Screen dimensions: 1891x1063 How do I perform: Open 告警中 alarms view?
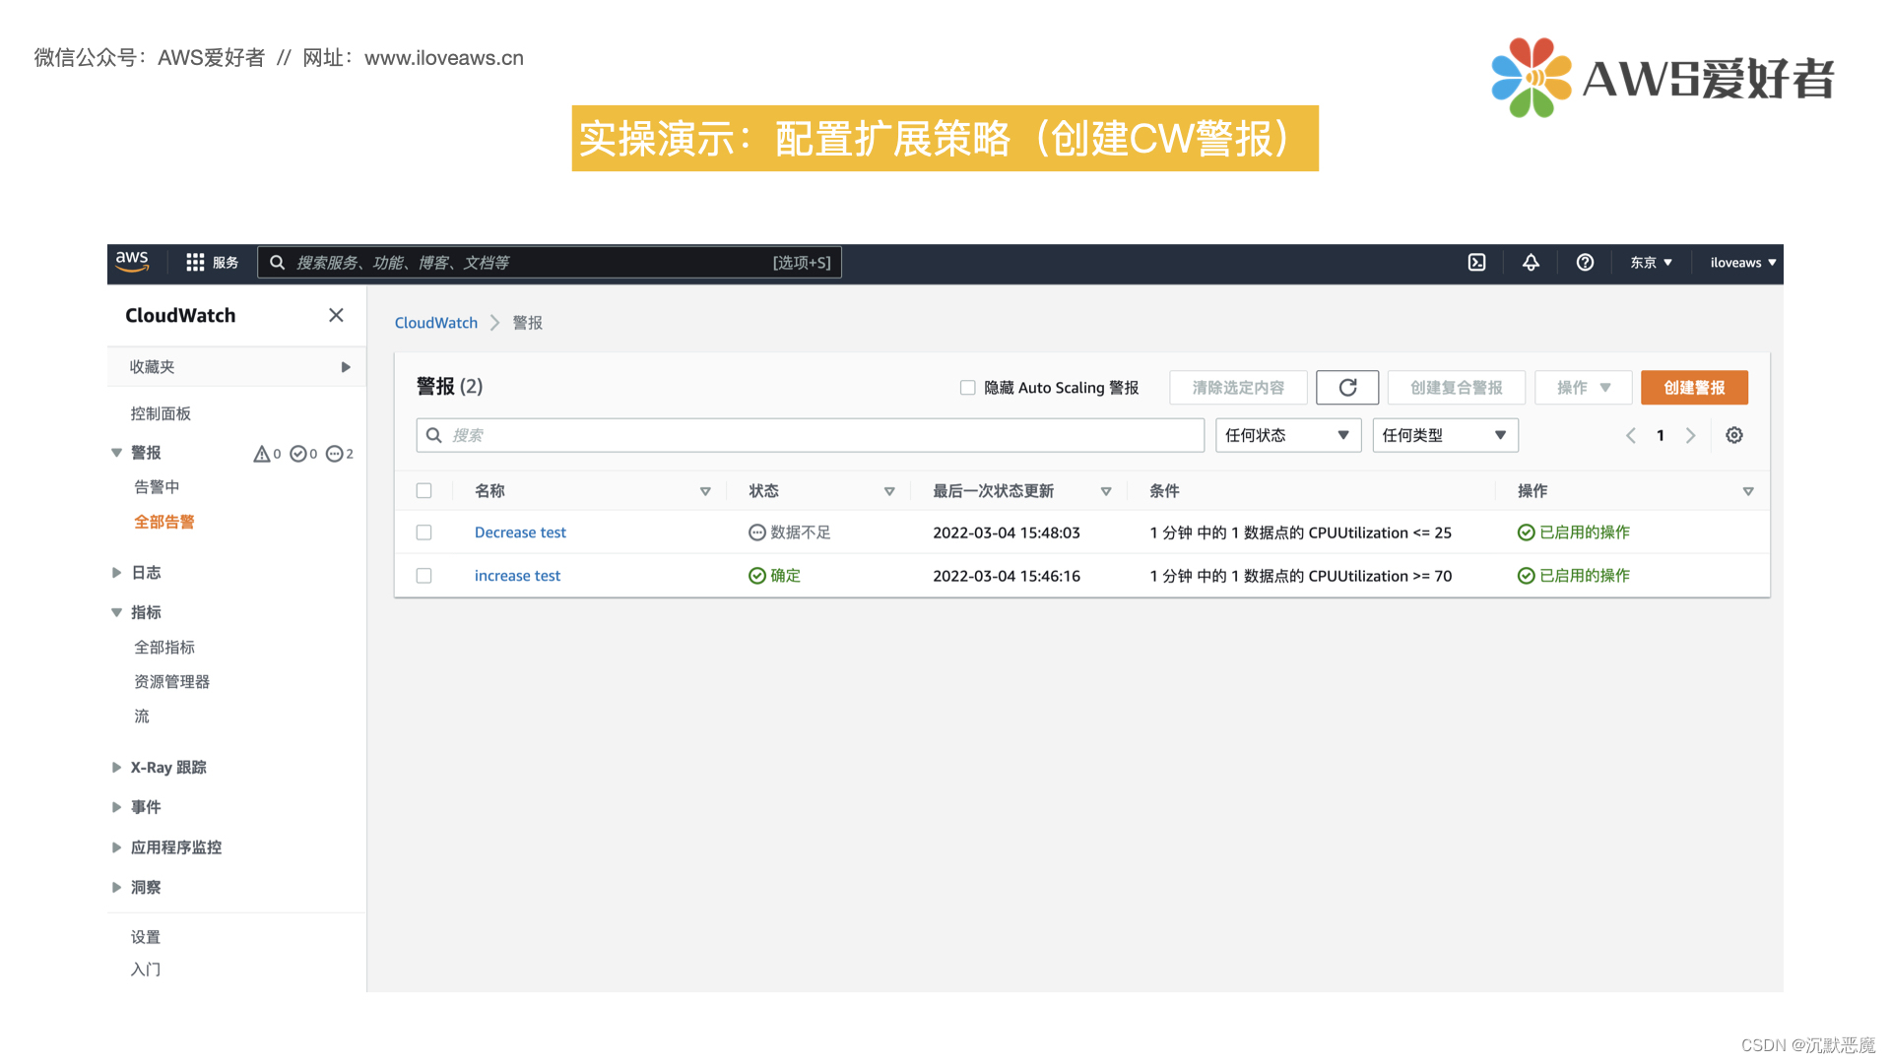(157, 487)
